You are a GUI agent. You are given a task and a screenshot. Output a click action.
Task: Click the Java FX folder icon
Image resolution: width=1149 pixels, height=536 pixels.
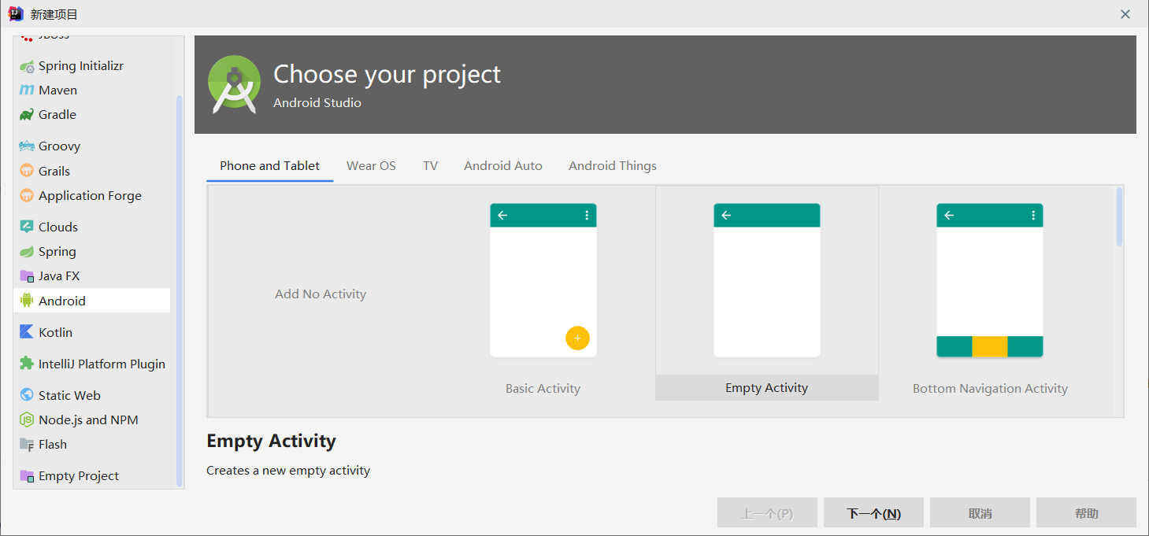27,276
